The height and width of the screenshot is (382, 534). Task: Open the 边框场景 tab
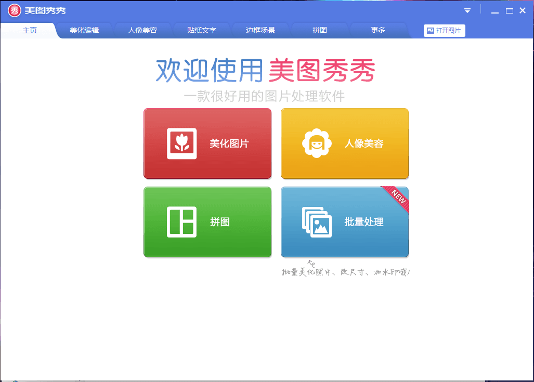(x=260, y=30)
